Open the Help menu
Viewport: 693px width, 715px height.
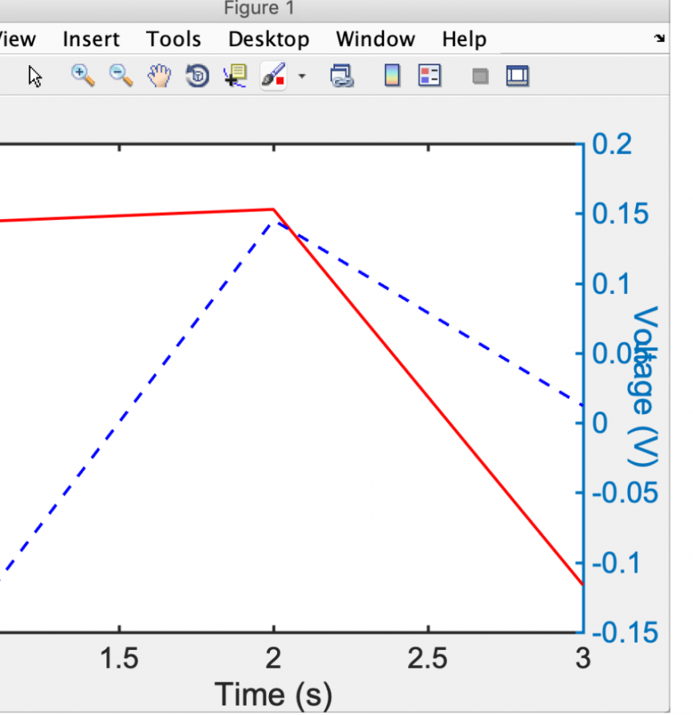click(464, 39)
